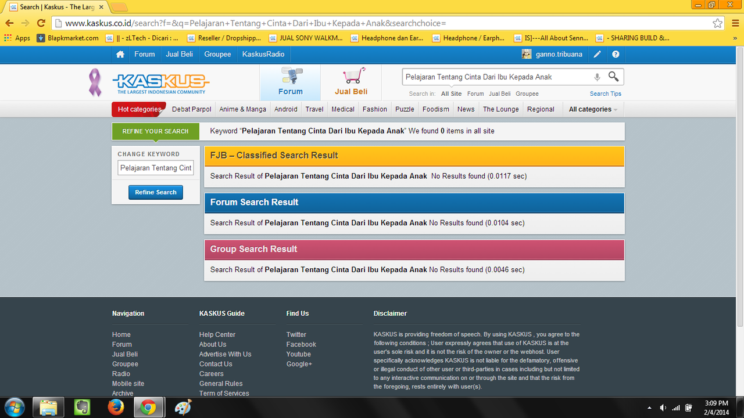Click the volume speaker tray icon
Viewport: 744px width, 418px height.
pos(663,408)
